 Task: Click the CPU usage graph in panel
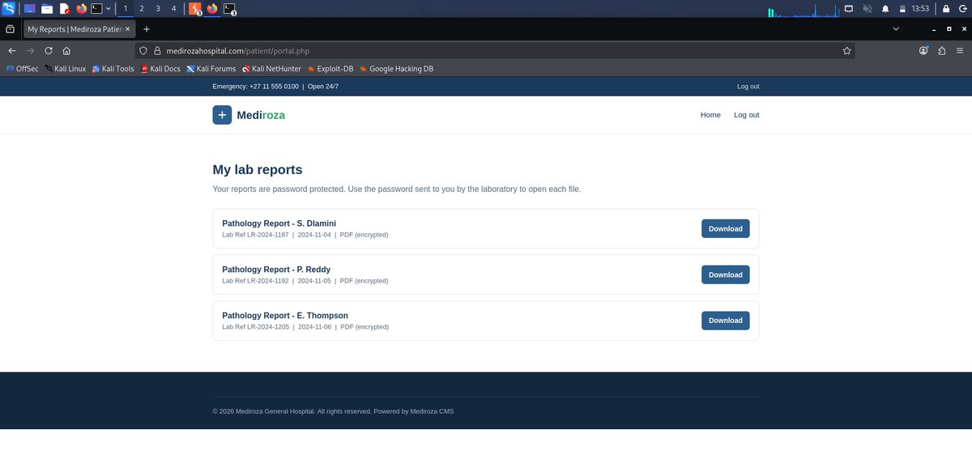[x=802, y=10]
